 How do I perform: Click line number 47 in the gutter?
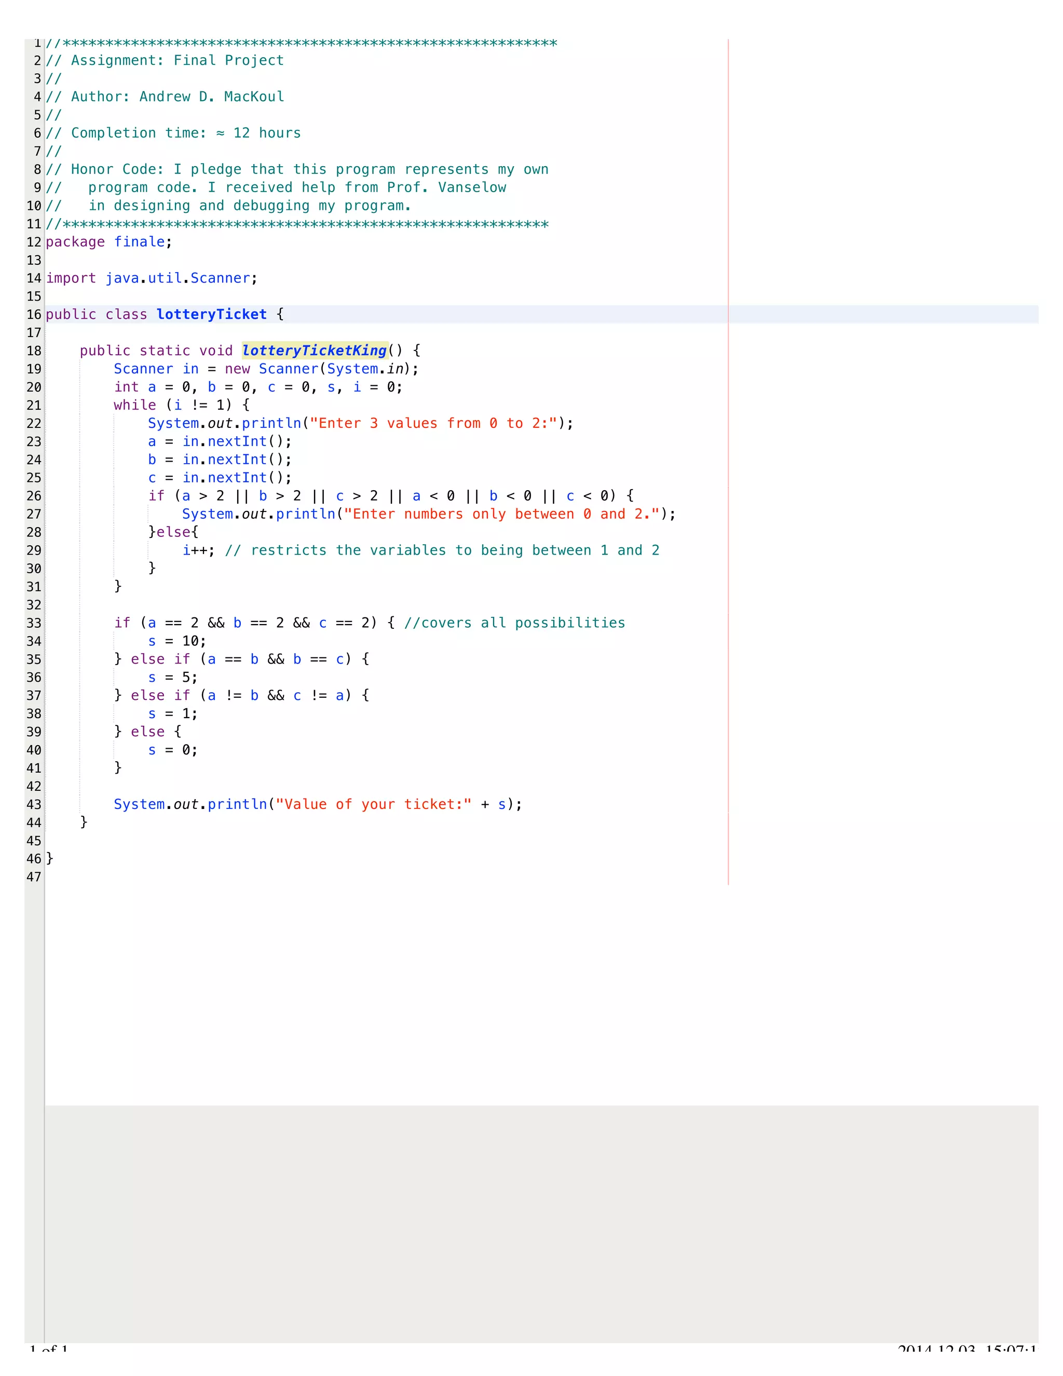point(34,877)
